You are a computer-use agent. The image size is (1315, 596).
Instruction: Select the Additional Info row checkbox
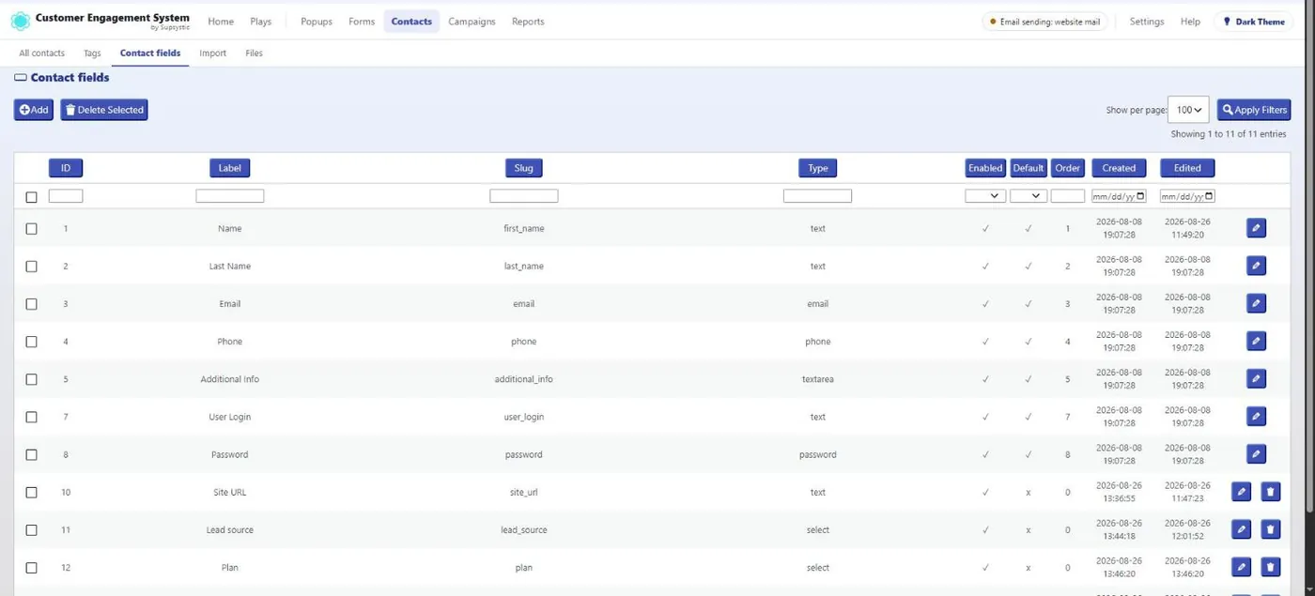tap(31, 379)
